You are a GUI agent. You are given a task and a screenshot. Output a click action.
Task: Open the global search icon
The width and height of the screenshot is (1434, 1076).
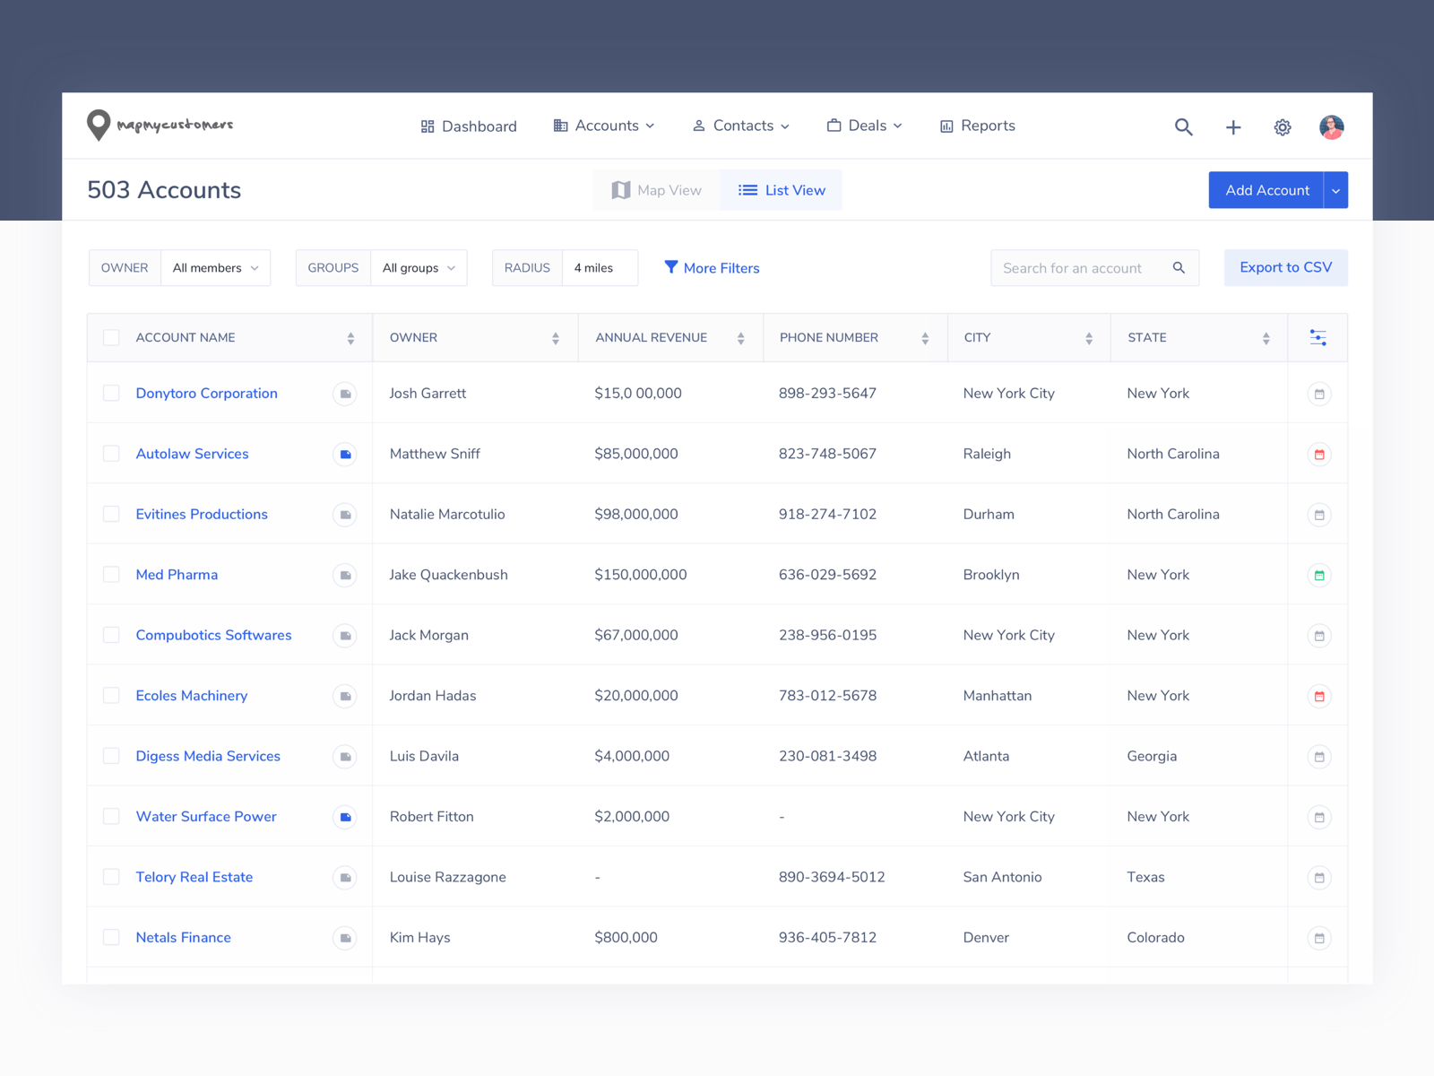(1184, 126)
